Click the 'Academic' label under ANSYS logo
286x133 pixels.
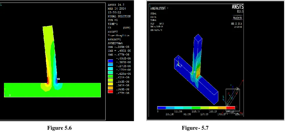(x=238, y=18)
